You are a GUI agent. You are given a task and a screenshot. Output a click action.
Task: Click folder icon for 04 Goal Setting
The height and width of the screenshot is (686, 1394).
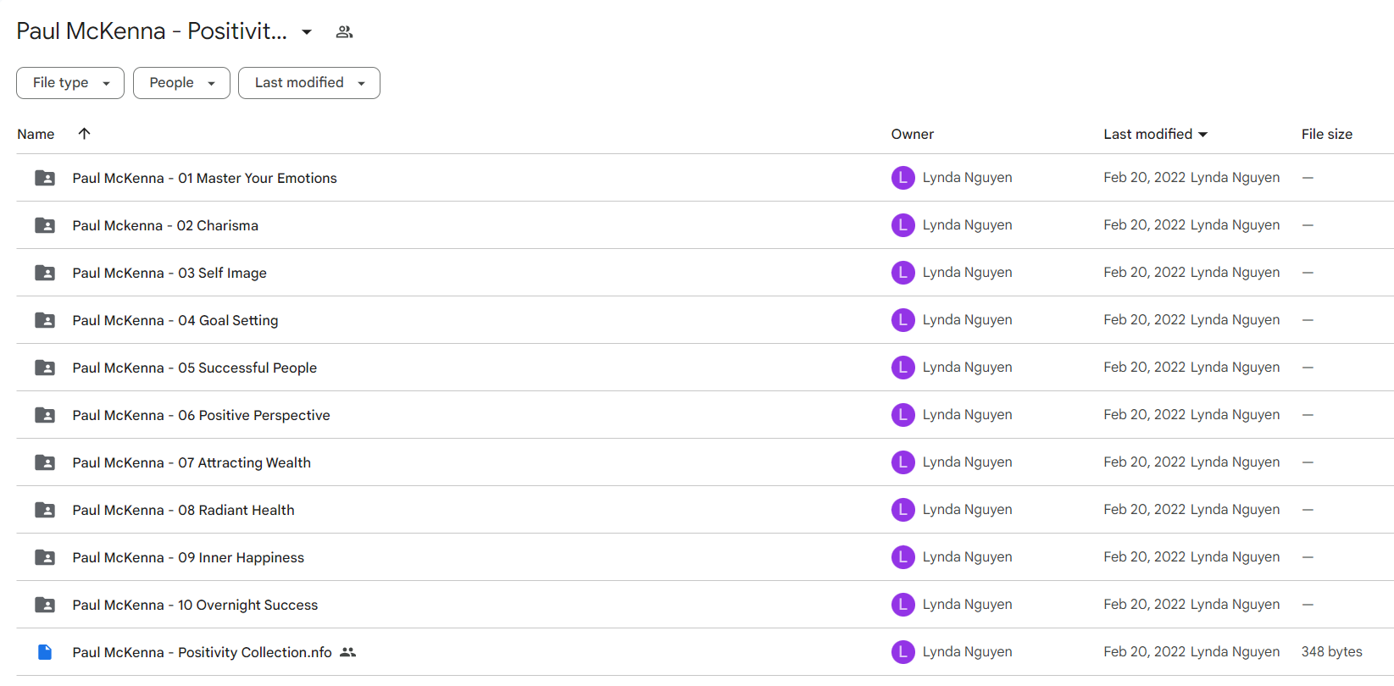tap(45, 320)
